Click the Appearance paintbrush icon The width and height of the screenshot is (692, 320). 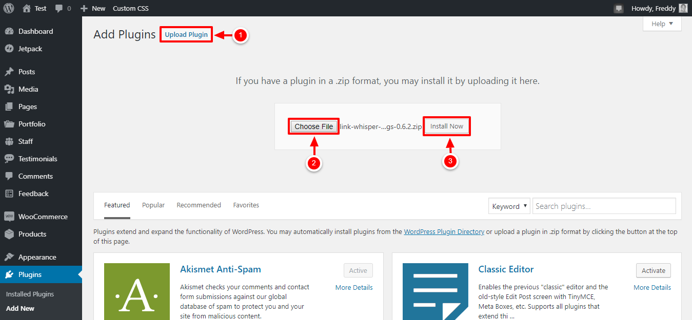[9, 257]
